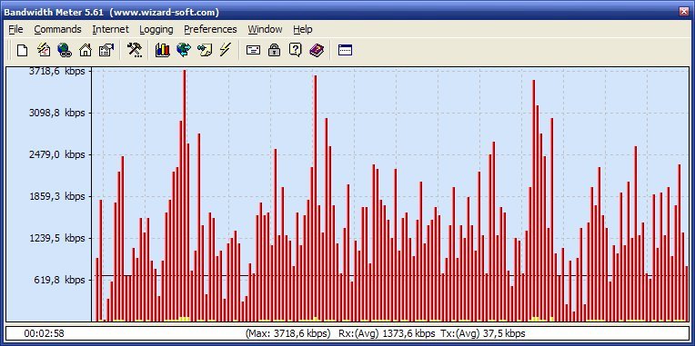Viewport: 695px width, 346px height.
Task: Click the lightning bolt icon
Action: pos(226,50)
